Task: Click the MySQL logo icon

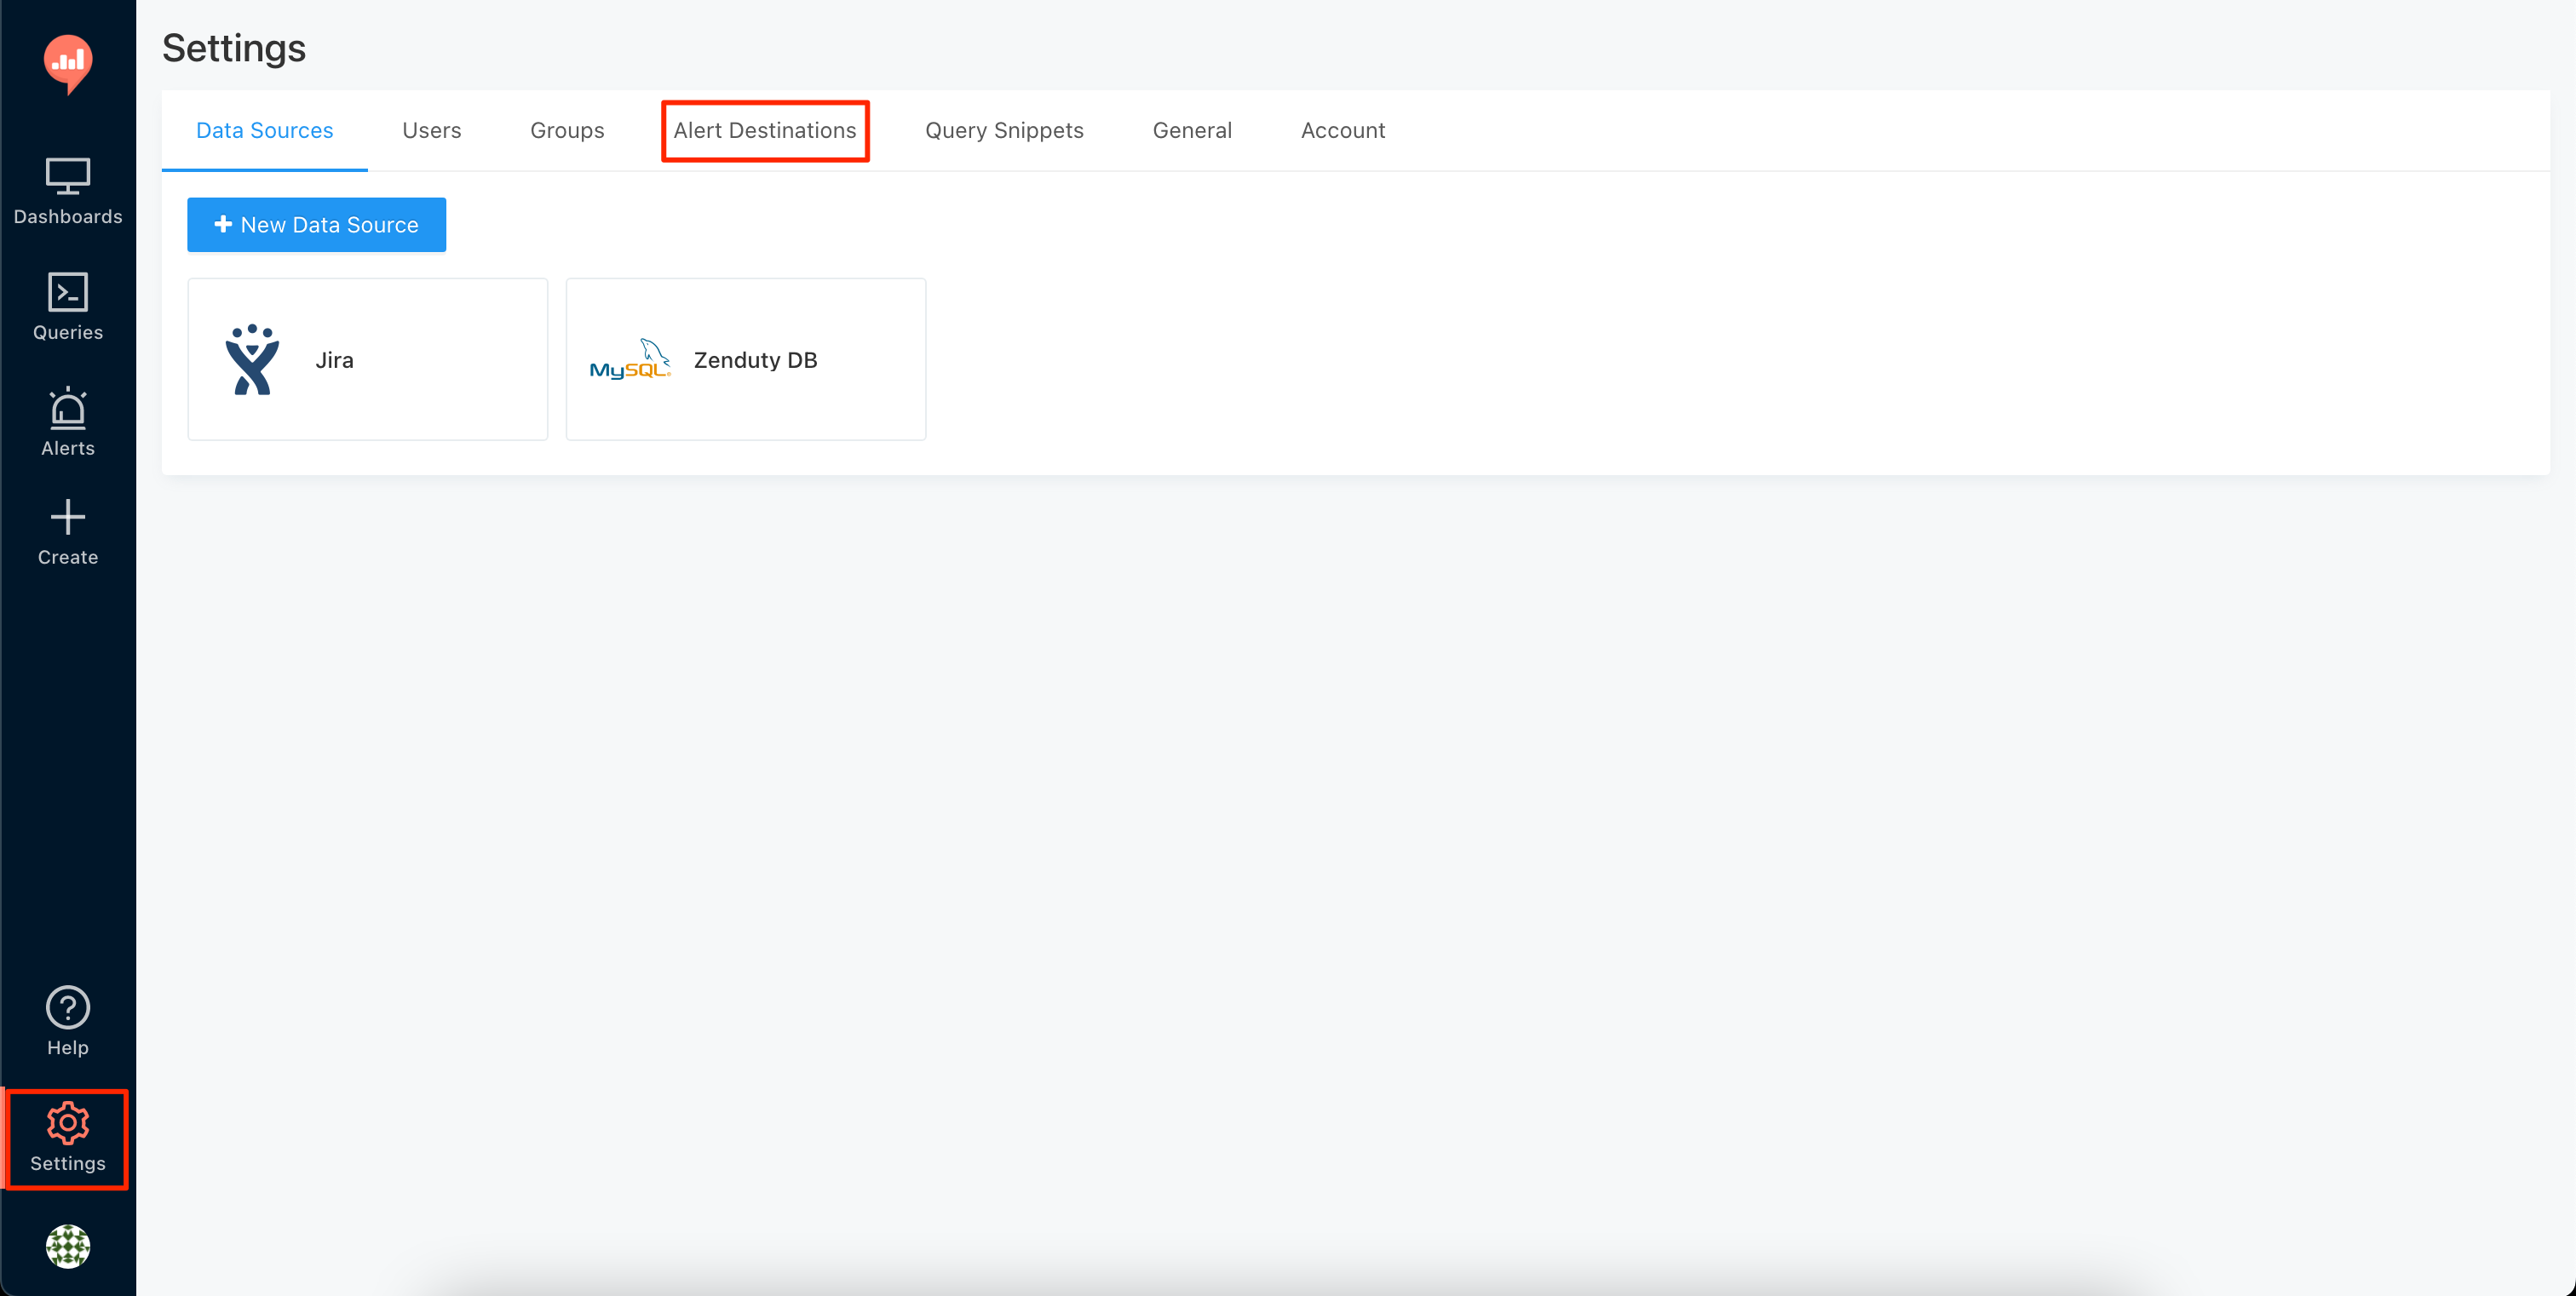Action: 630,359
